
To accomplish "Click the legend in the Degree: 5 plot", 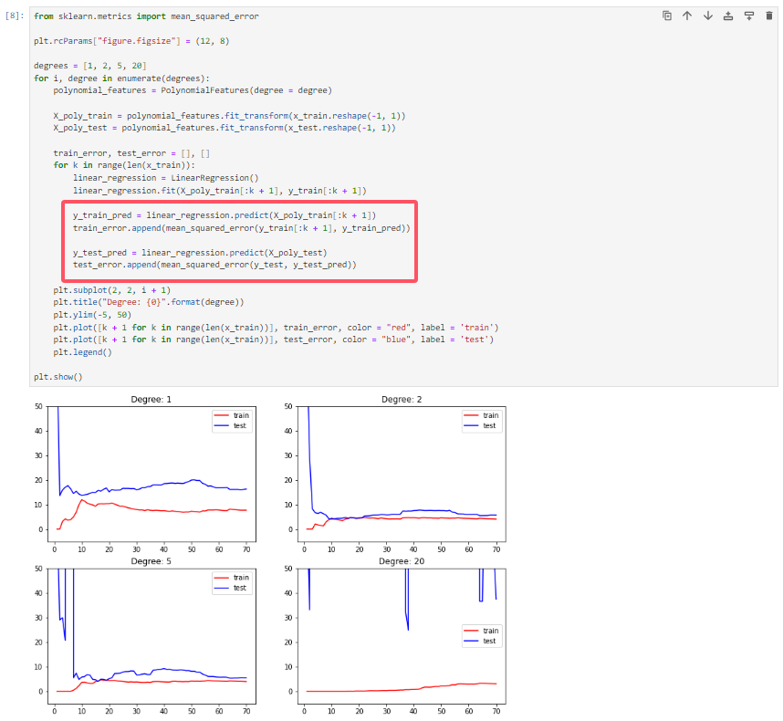I will pyautogui.click(x=232, y=582).
